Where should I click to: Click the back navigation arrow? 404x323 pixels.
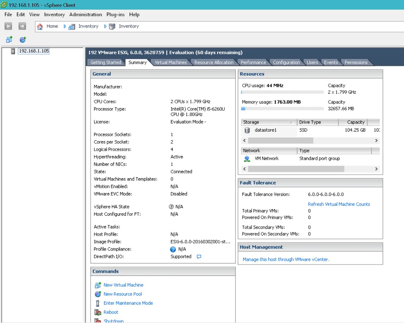[x=8, y=26]
